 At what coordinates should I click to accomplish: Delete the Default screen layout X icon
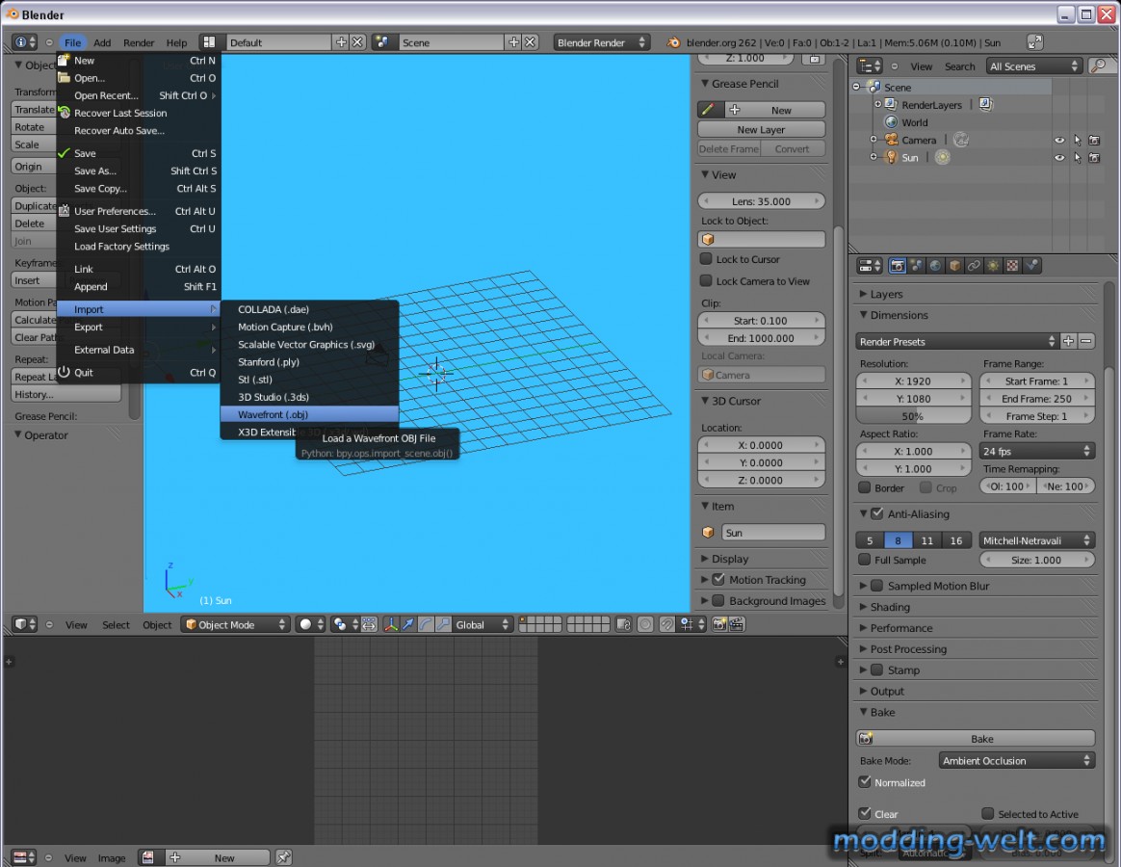(x=357, y=42)
